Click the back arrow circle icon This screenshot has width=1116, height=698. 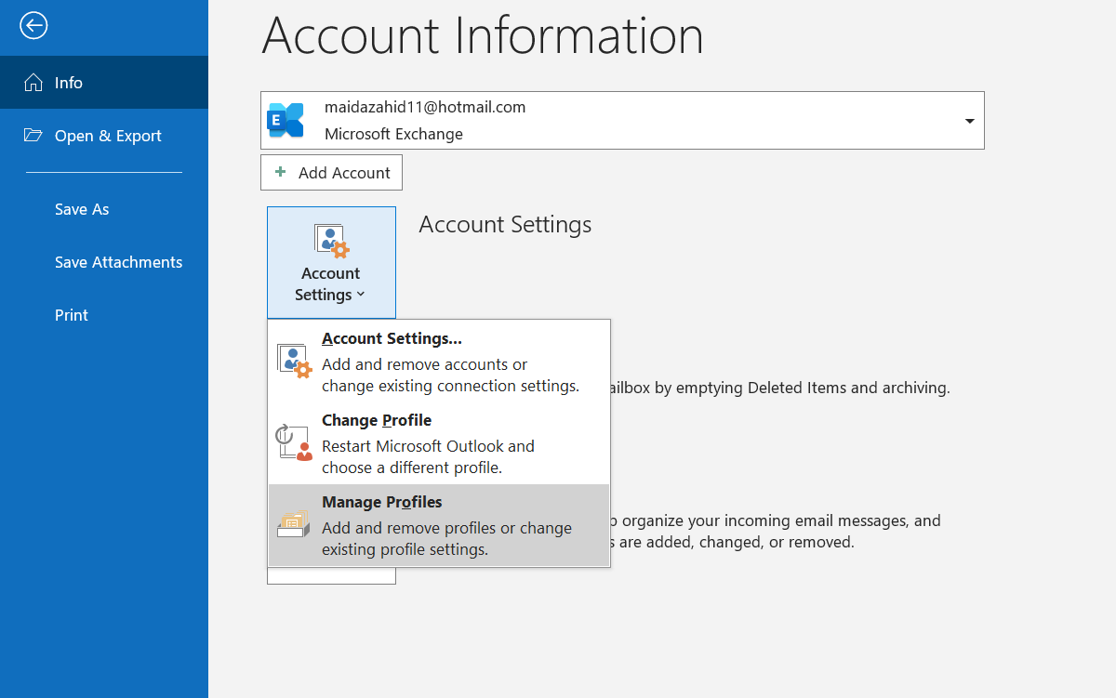[x=33, y=26]
